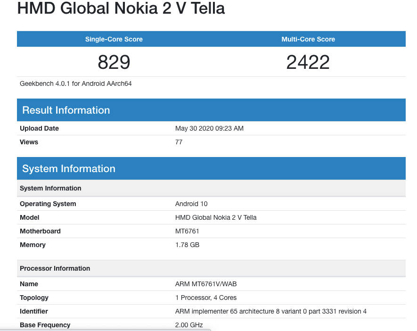Select the Upload Date label

point(39,128)
